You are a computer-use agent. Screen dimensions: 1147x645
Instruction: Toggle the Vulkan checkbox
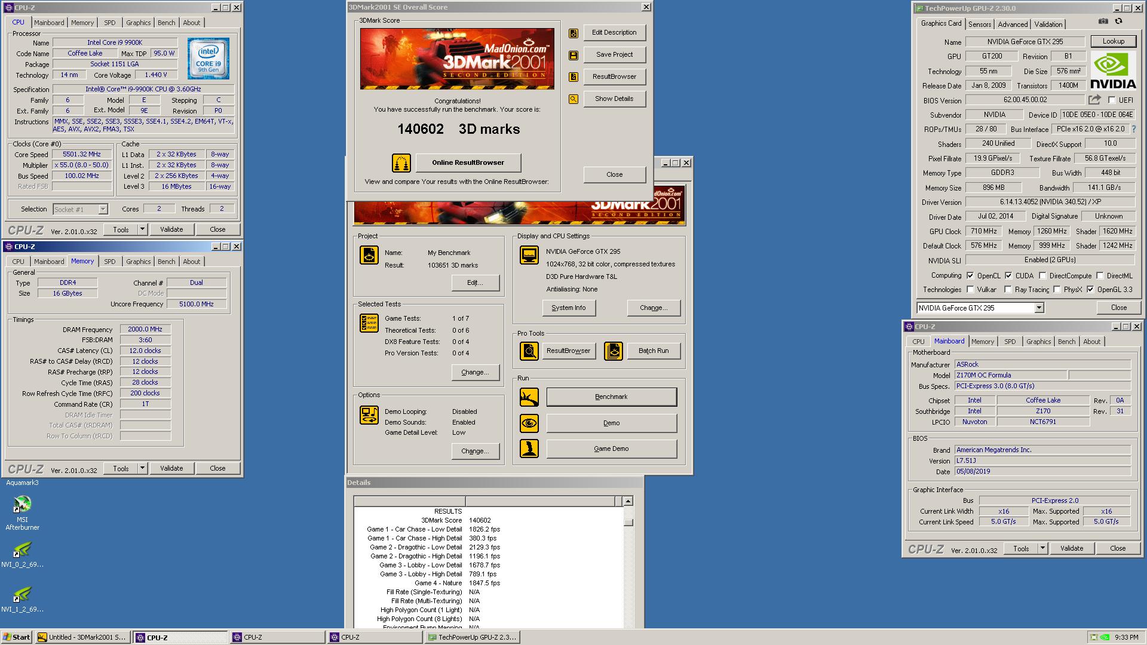[970, 290]
